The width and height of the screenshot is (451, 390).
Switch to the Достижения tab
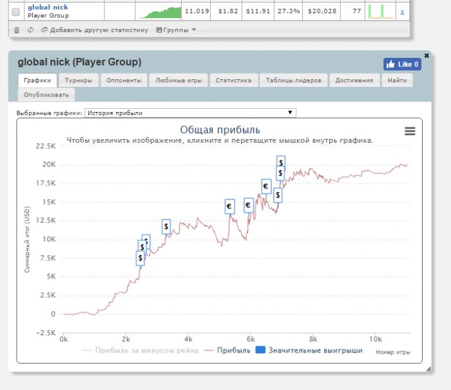(354, 80)
